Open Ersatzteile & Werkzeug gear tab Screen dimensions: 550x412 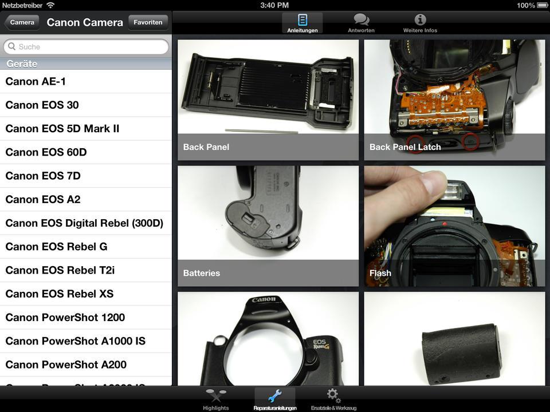pos(333,399)
